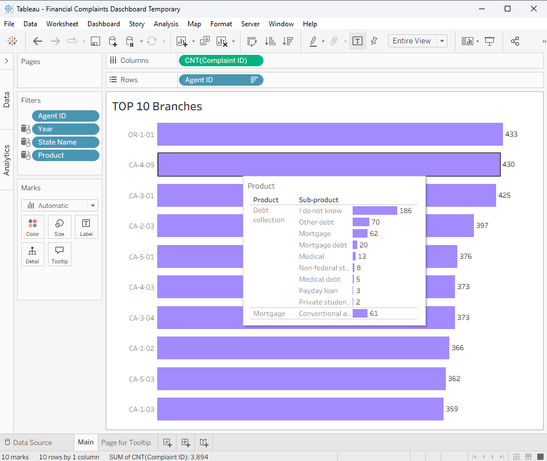This screenshot has height=461, width=547.
Task: Click the Agent ID filter pill
Action: pyautogui.click(x=66, y=116)
